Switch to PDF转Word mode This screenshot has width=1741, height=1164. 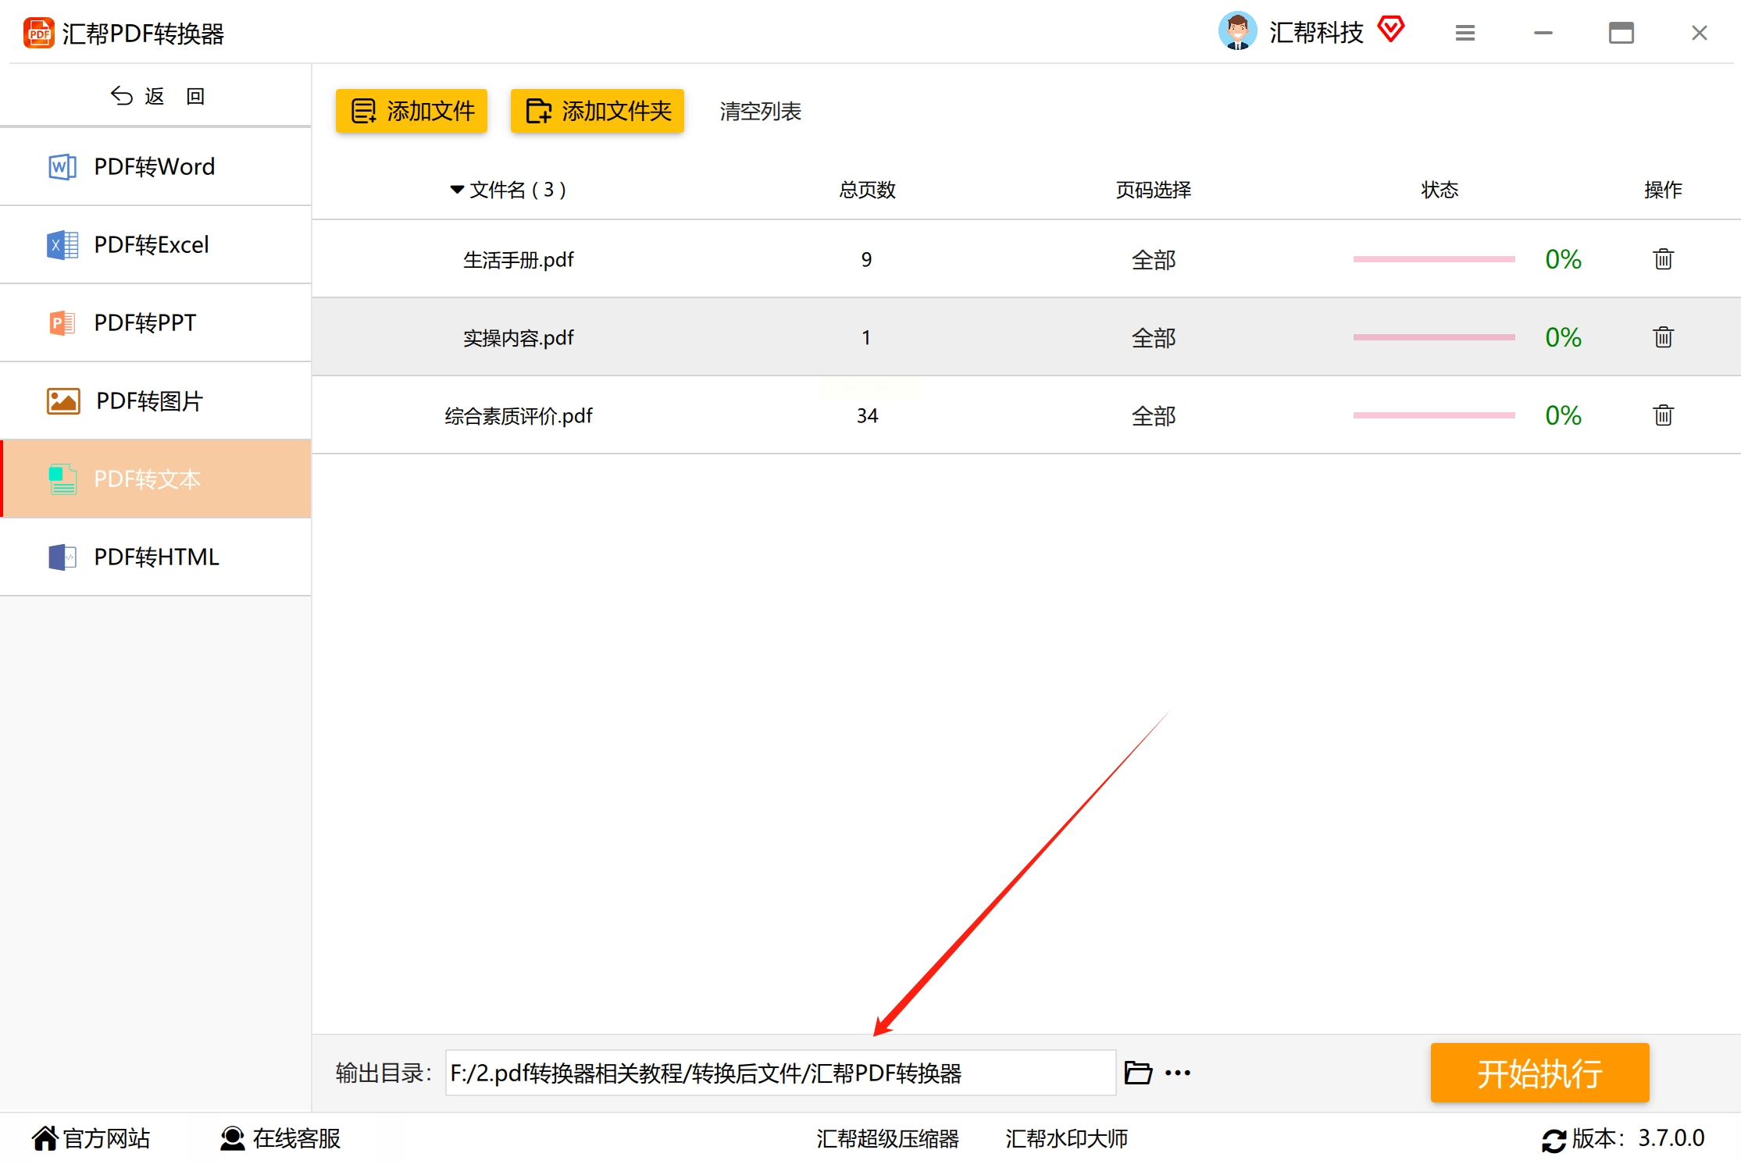pos(155,166)
